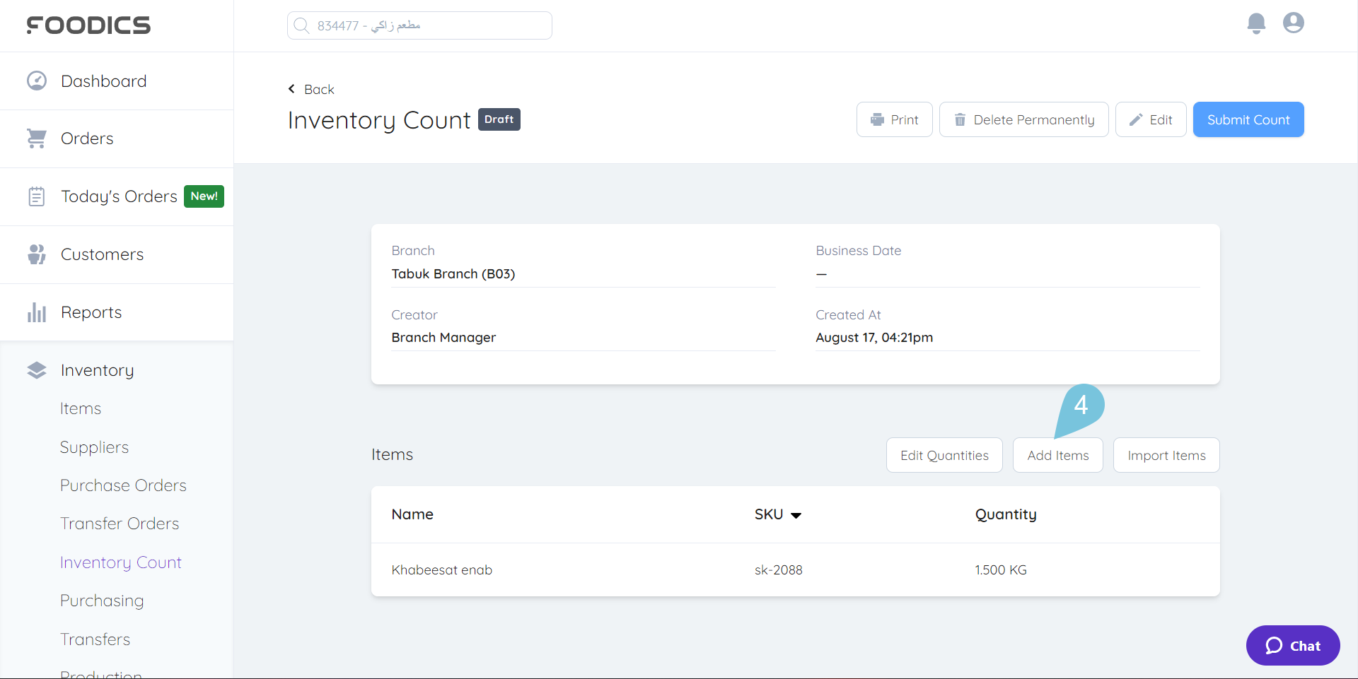
Task: Click the Edit button
Action: (1151, 119)
